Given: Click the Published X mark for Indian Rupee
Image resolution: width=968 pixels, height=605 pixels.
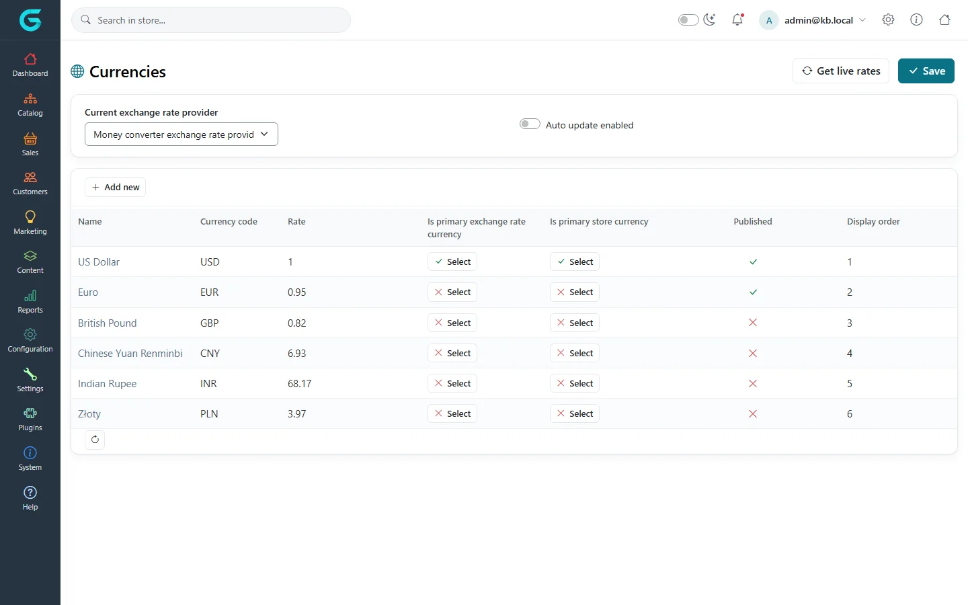Looking at the screenshot, I should point(753,384).
